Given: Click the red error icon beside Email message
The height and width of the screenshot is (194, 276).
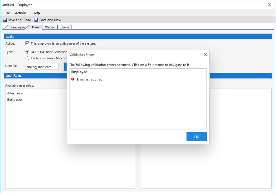Looking at the screenshot, I should (73, 79).
